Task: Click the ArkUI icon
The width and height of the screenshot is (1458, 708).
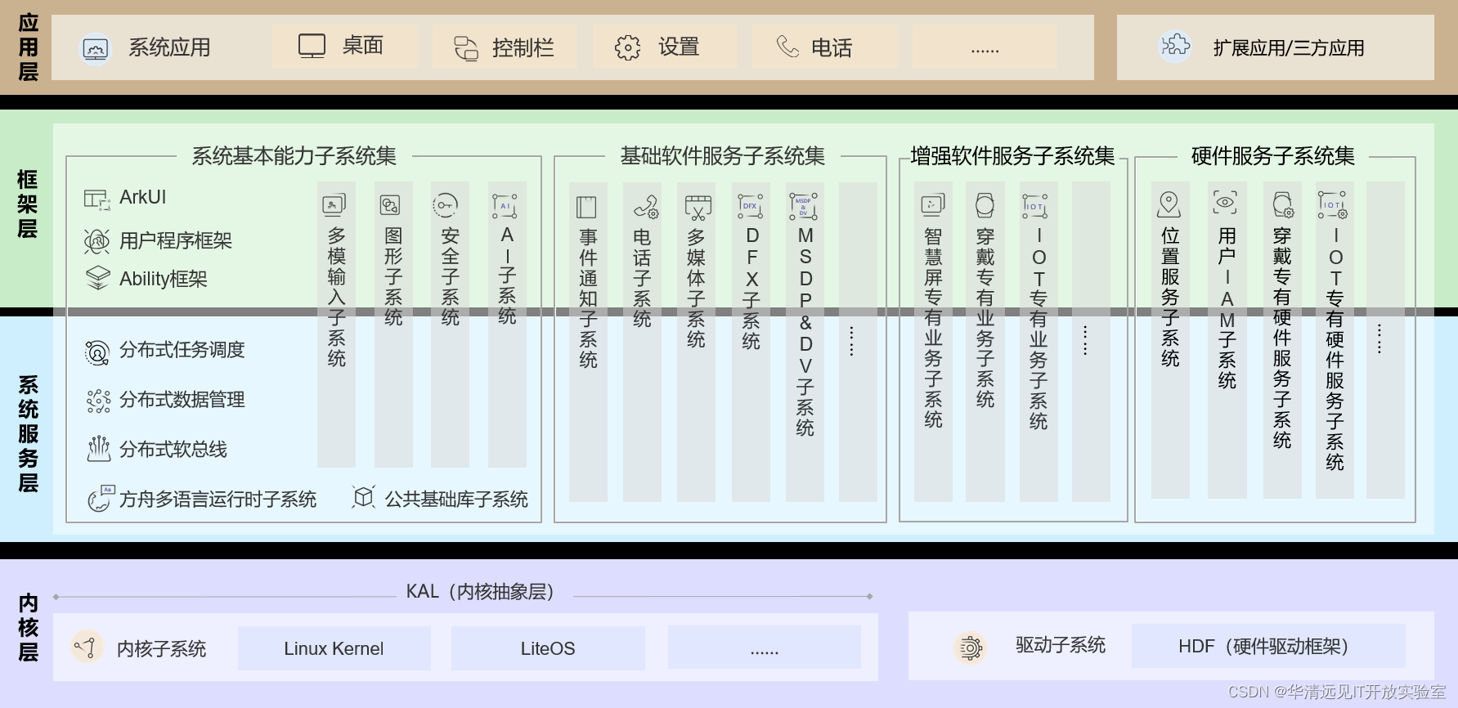Action: 96,199
